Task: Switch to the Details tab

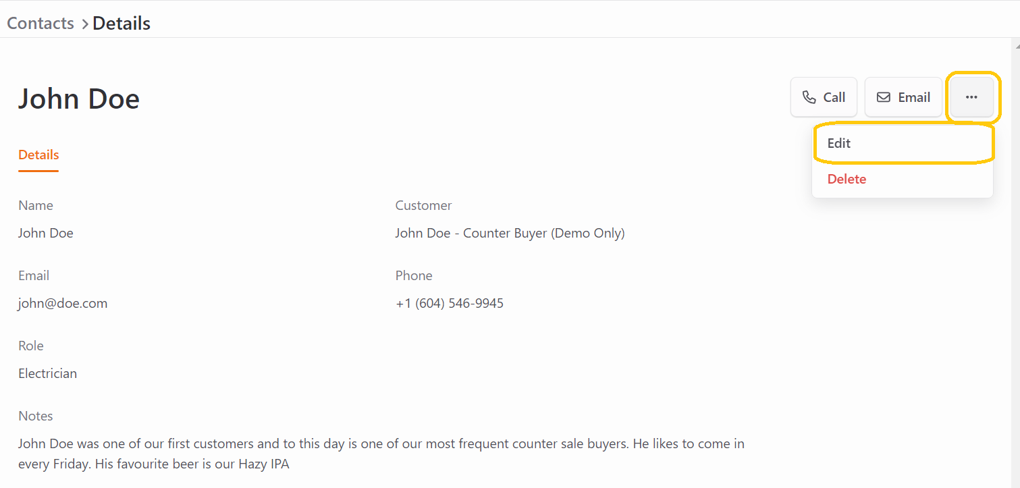Action: [38, 155]
